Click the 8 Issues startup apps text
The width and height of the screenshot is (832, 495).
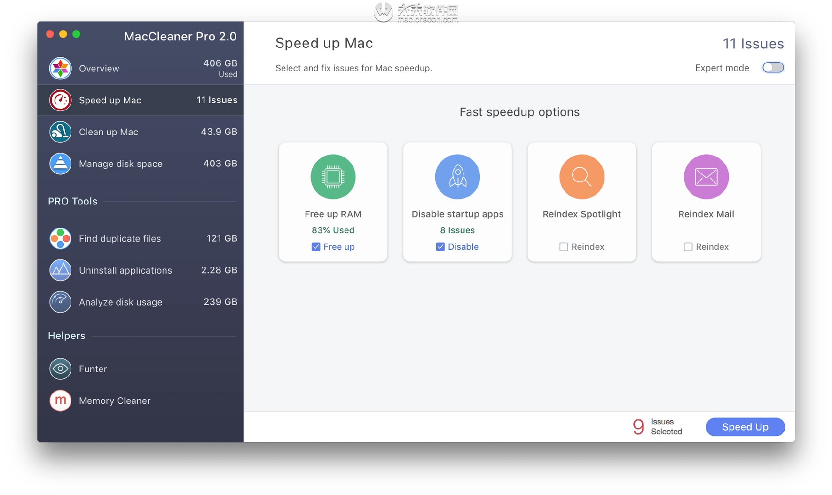point(457,230)
